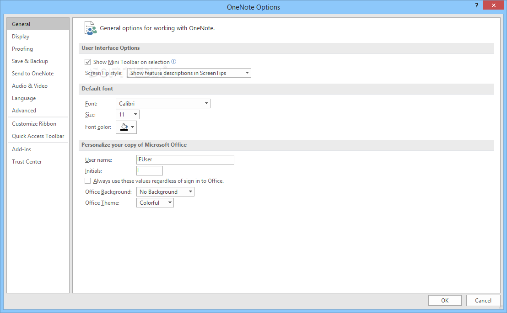Screen dimensions: 507x313
Task: Switch to the Language category
Action: pyautogui.click(x=38, y=98)
